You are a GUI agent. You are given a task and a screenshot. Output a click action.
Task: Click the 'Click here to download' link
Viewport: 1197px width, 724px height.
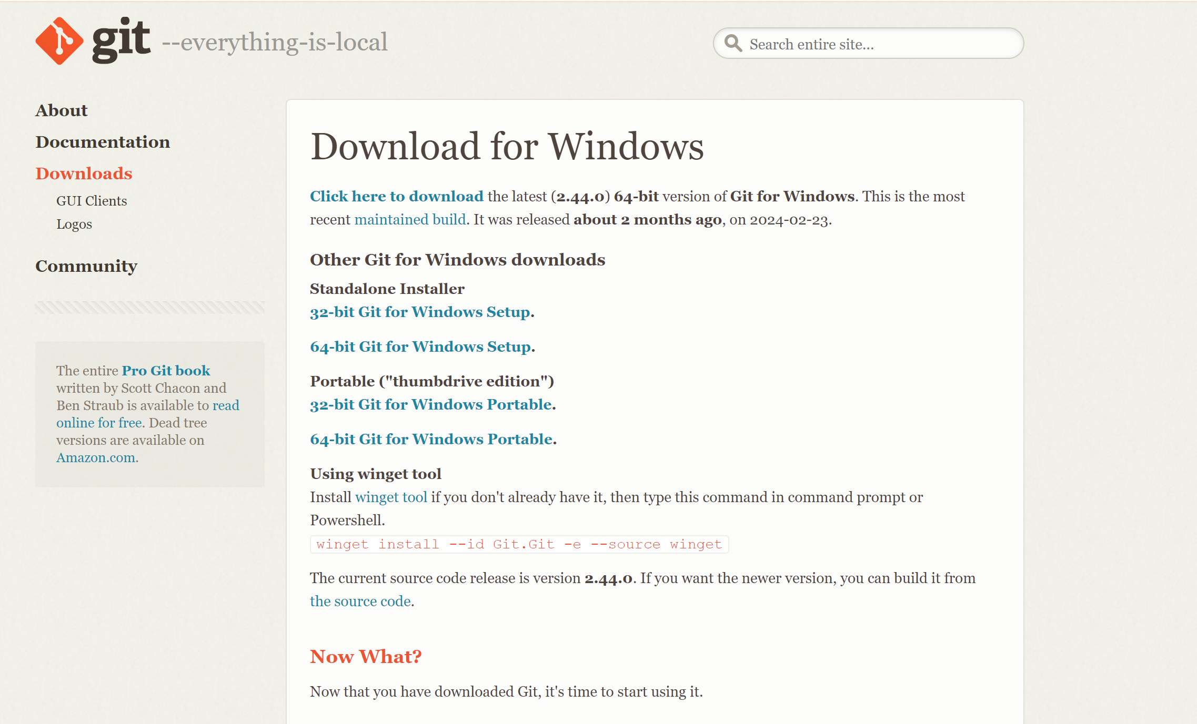[396, 196]
